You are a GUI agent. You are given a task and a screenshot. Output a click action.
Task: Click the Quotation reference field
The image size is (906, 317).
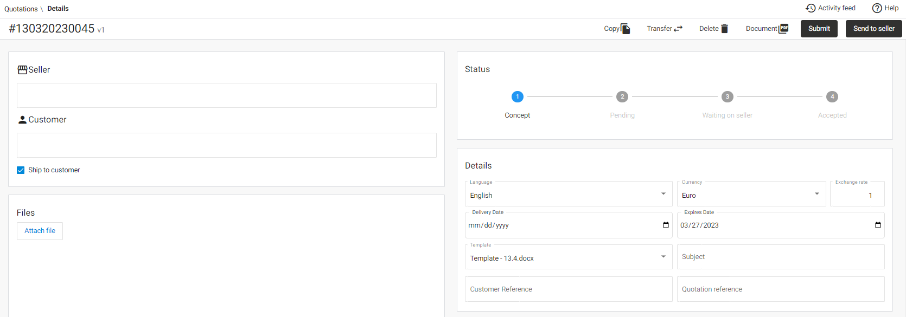coord(781,289)
